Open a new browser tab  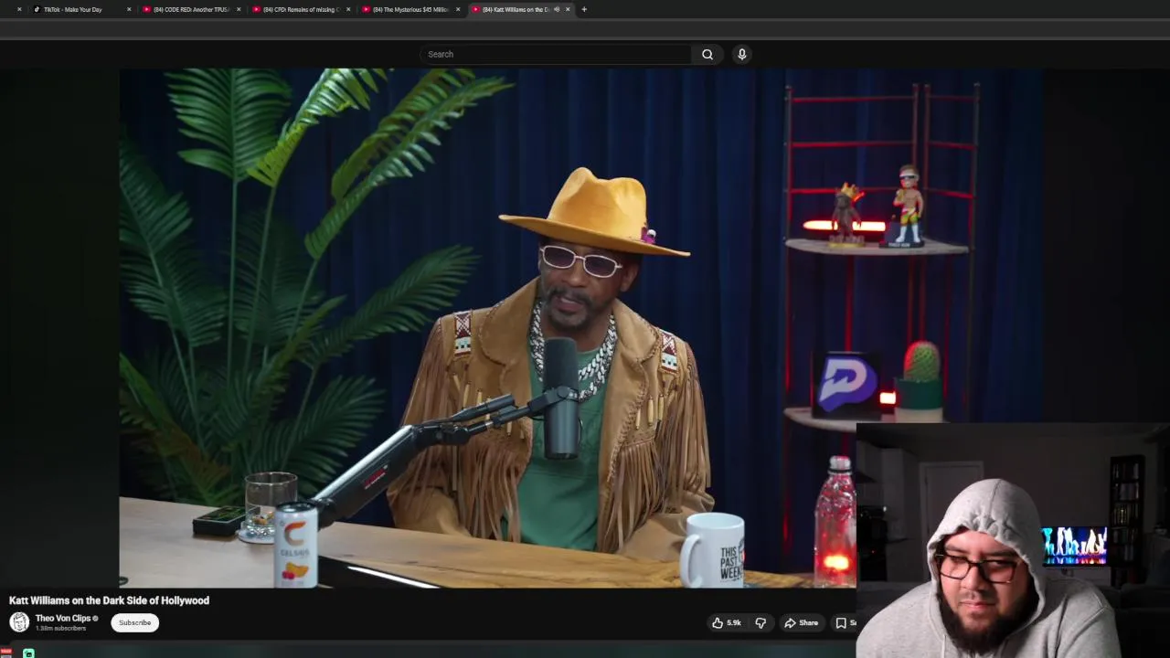coord(584,9)
